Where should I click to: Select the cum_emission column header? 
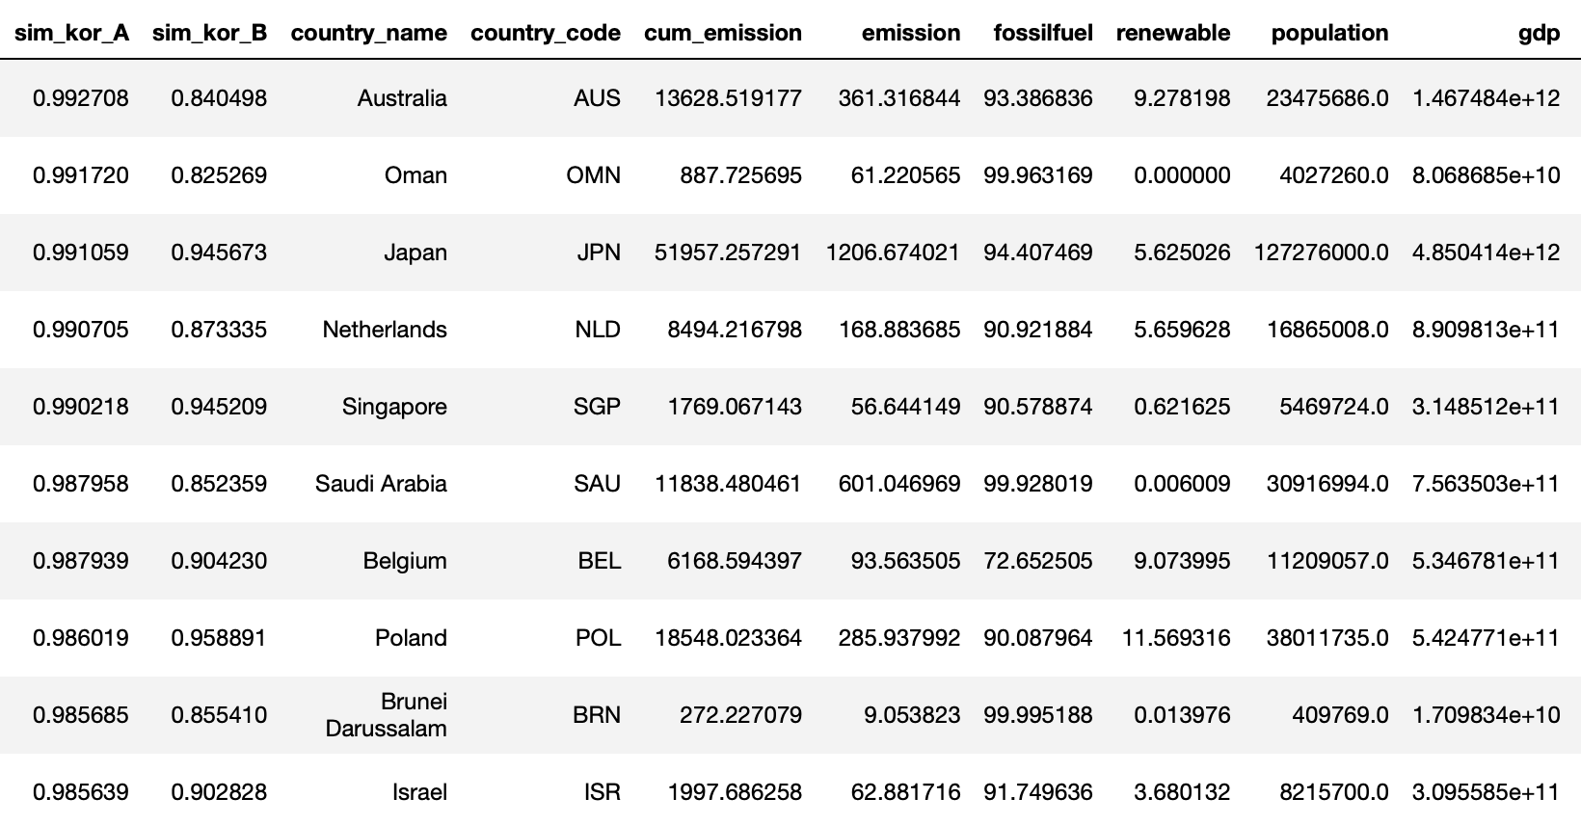coord(722,33)
